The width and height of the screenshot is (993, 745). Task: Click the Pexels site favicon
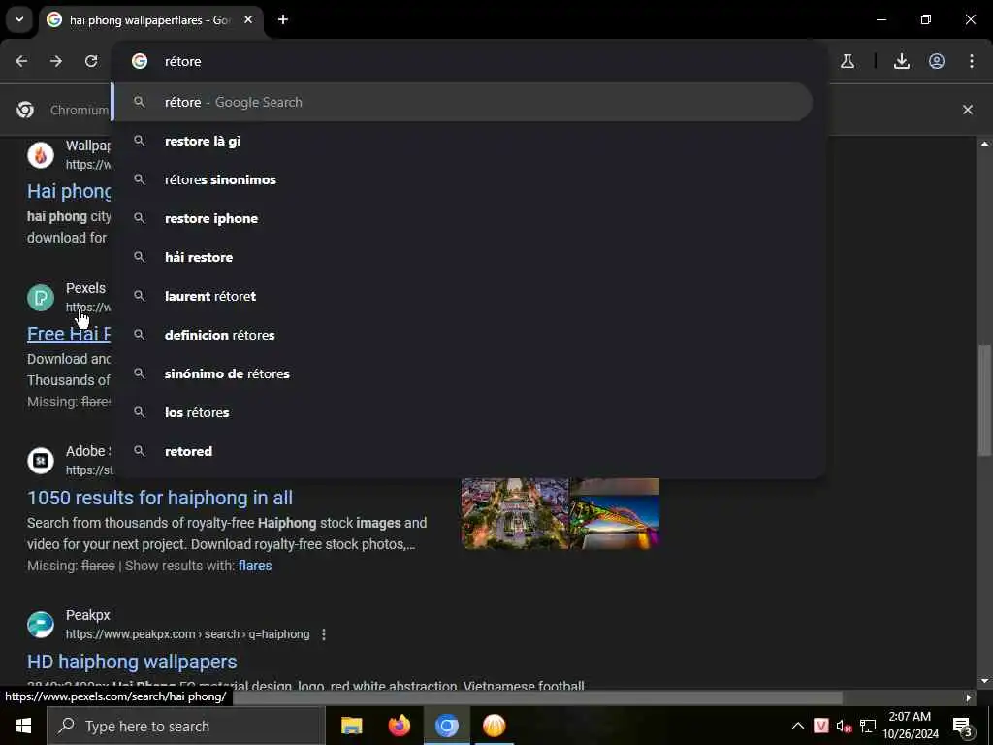coord(41,298)
